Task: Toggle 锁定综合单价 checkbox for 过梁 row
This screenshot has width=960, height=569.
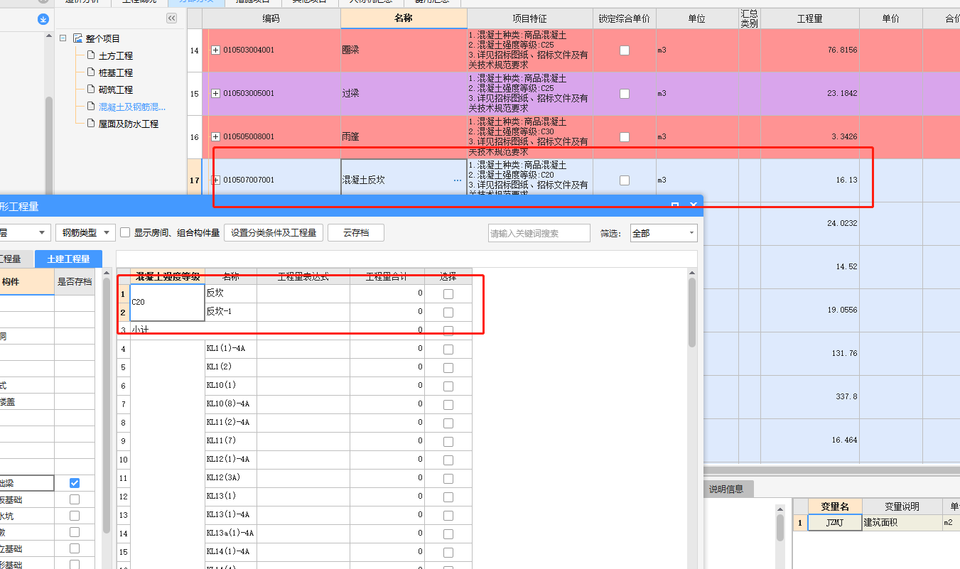Action: click(x=624, y=94)
